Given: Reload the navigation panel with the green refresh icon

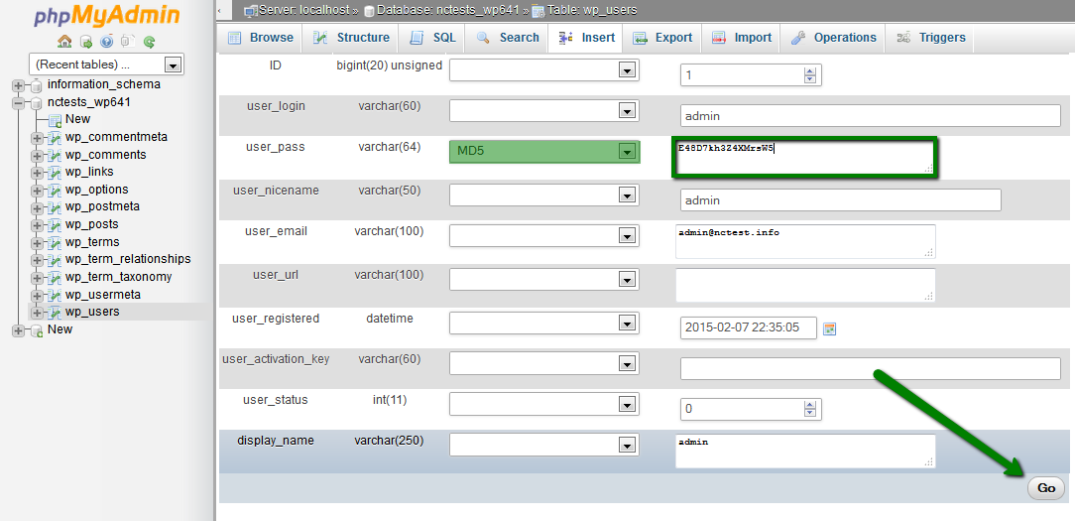Looking at the screenshot, I should point(150,42).
